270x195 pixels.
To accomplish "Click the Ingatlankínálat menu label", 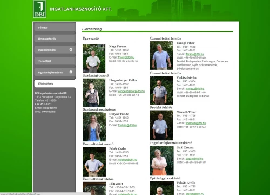I will [x=47, y=50].
